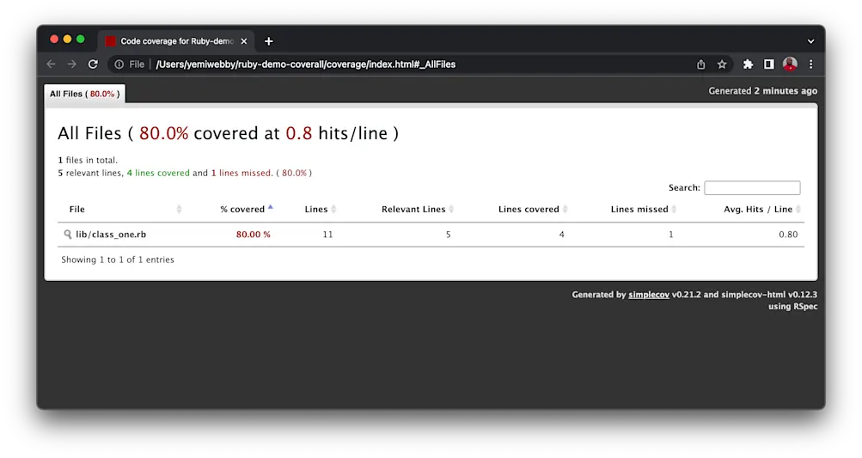Open the Chrome profile avatar
Viewport: 862px width, 458px height.
[x=790, y=64]
